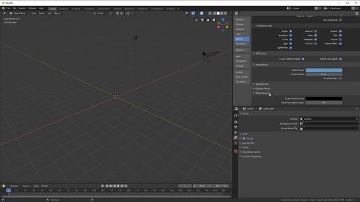
Task: Click the Blender logo menu
Action: pos(3,8)
